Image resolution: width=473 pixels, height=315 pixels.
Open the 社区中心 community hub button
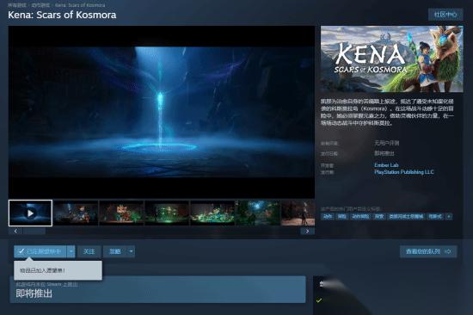click(x=445, y=15)
